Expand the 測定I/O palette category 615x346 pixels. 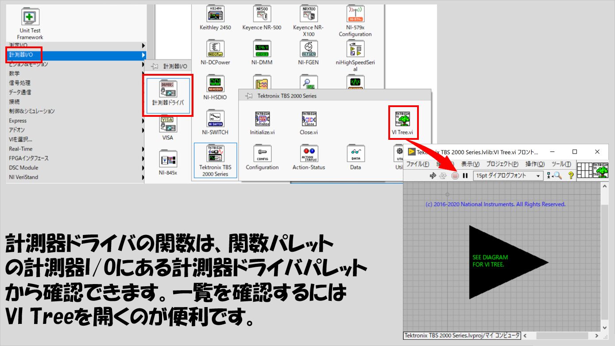76,45
